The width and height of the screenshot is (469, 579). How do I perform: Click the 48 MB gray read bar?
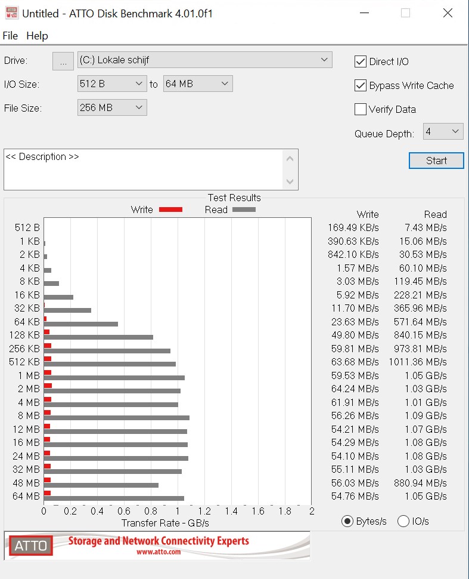tap(101, 485)
